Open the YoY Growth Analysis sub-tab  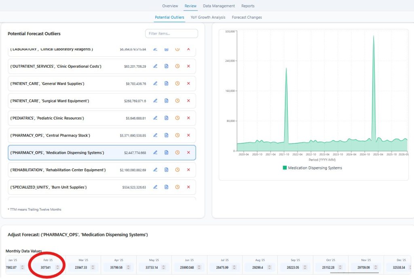tap(208, 17)
